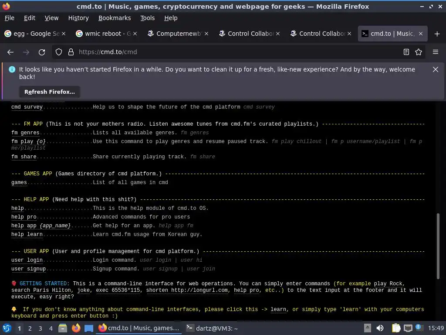Click the 'fm share' command link
446x335 pixels.
tap(24, 157)
